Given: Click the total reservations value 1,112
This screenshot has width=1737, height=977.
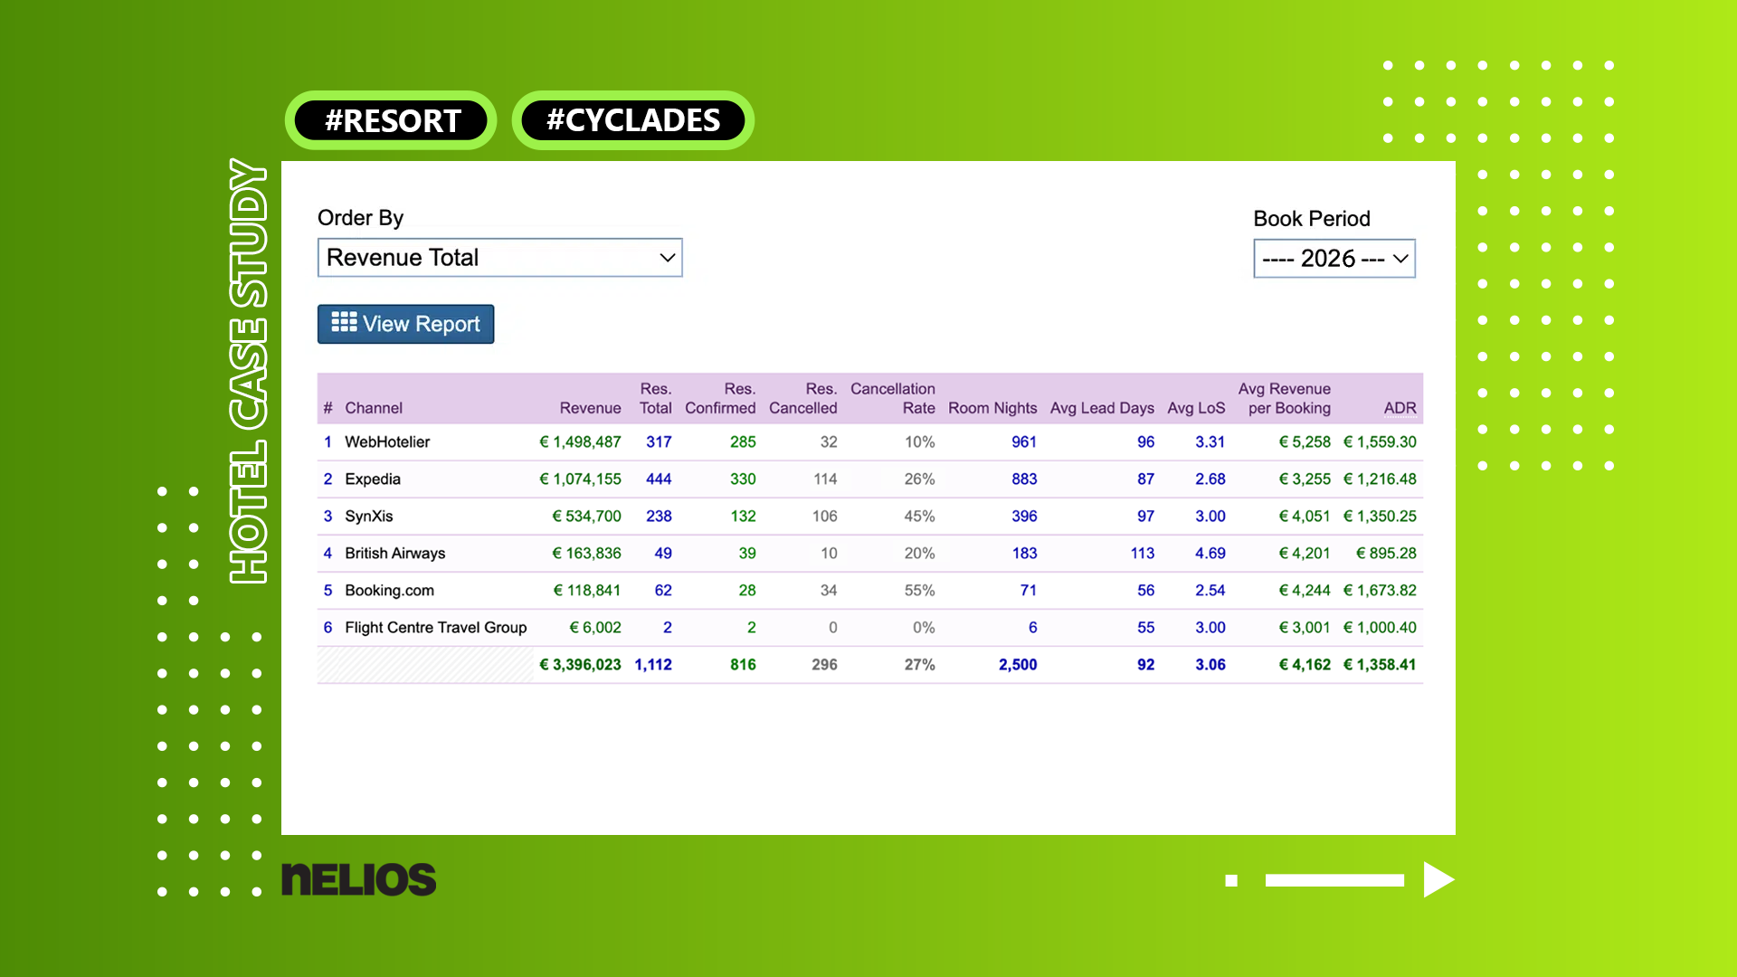Looking at the screenshot, I should pos(653,665).
